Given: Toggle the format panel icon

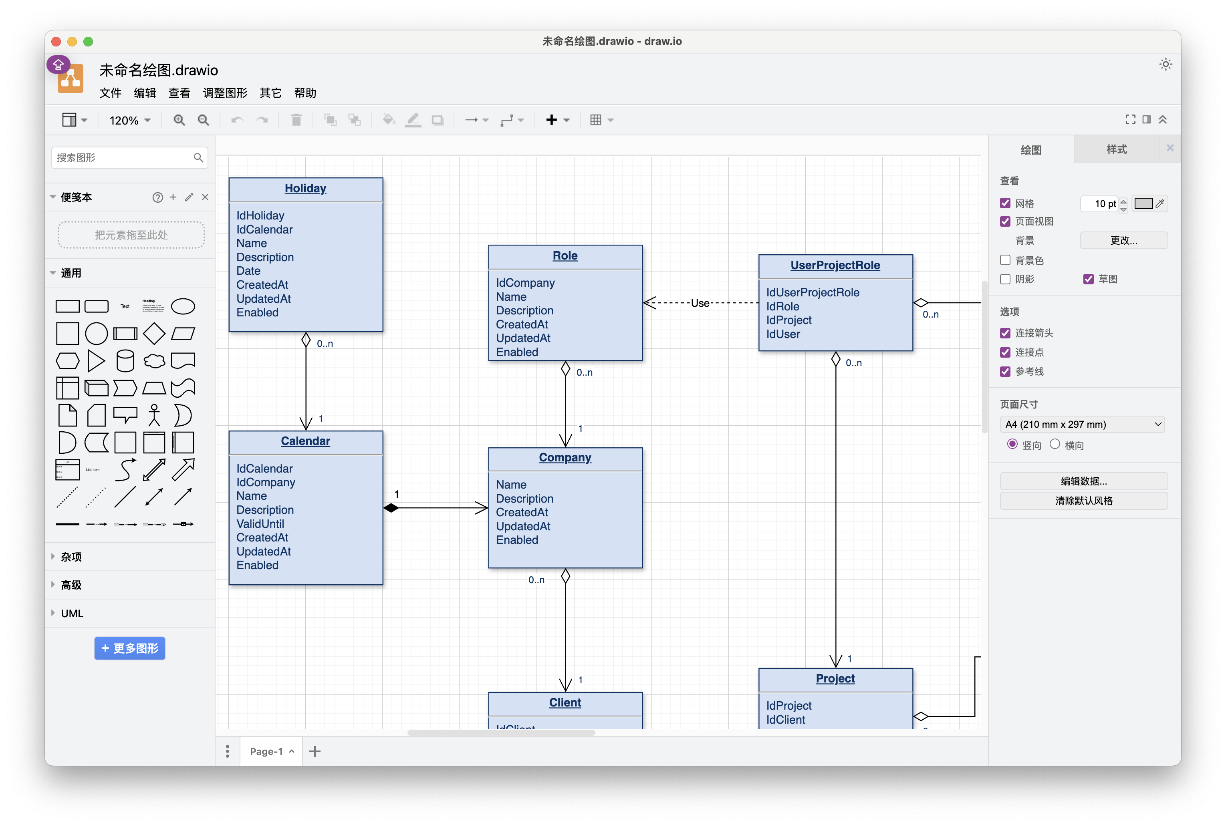Looking at the screenshot, I should point(1147,120).
